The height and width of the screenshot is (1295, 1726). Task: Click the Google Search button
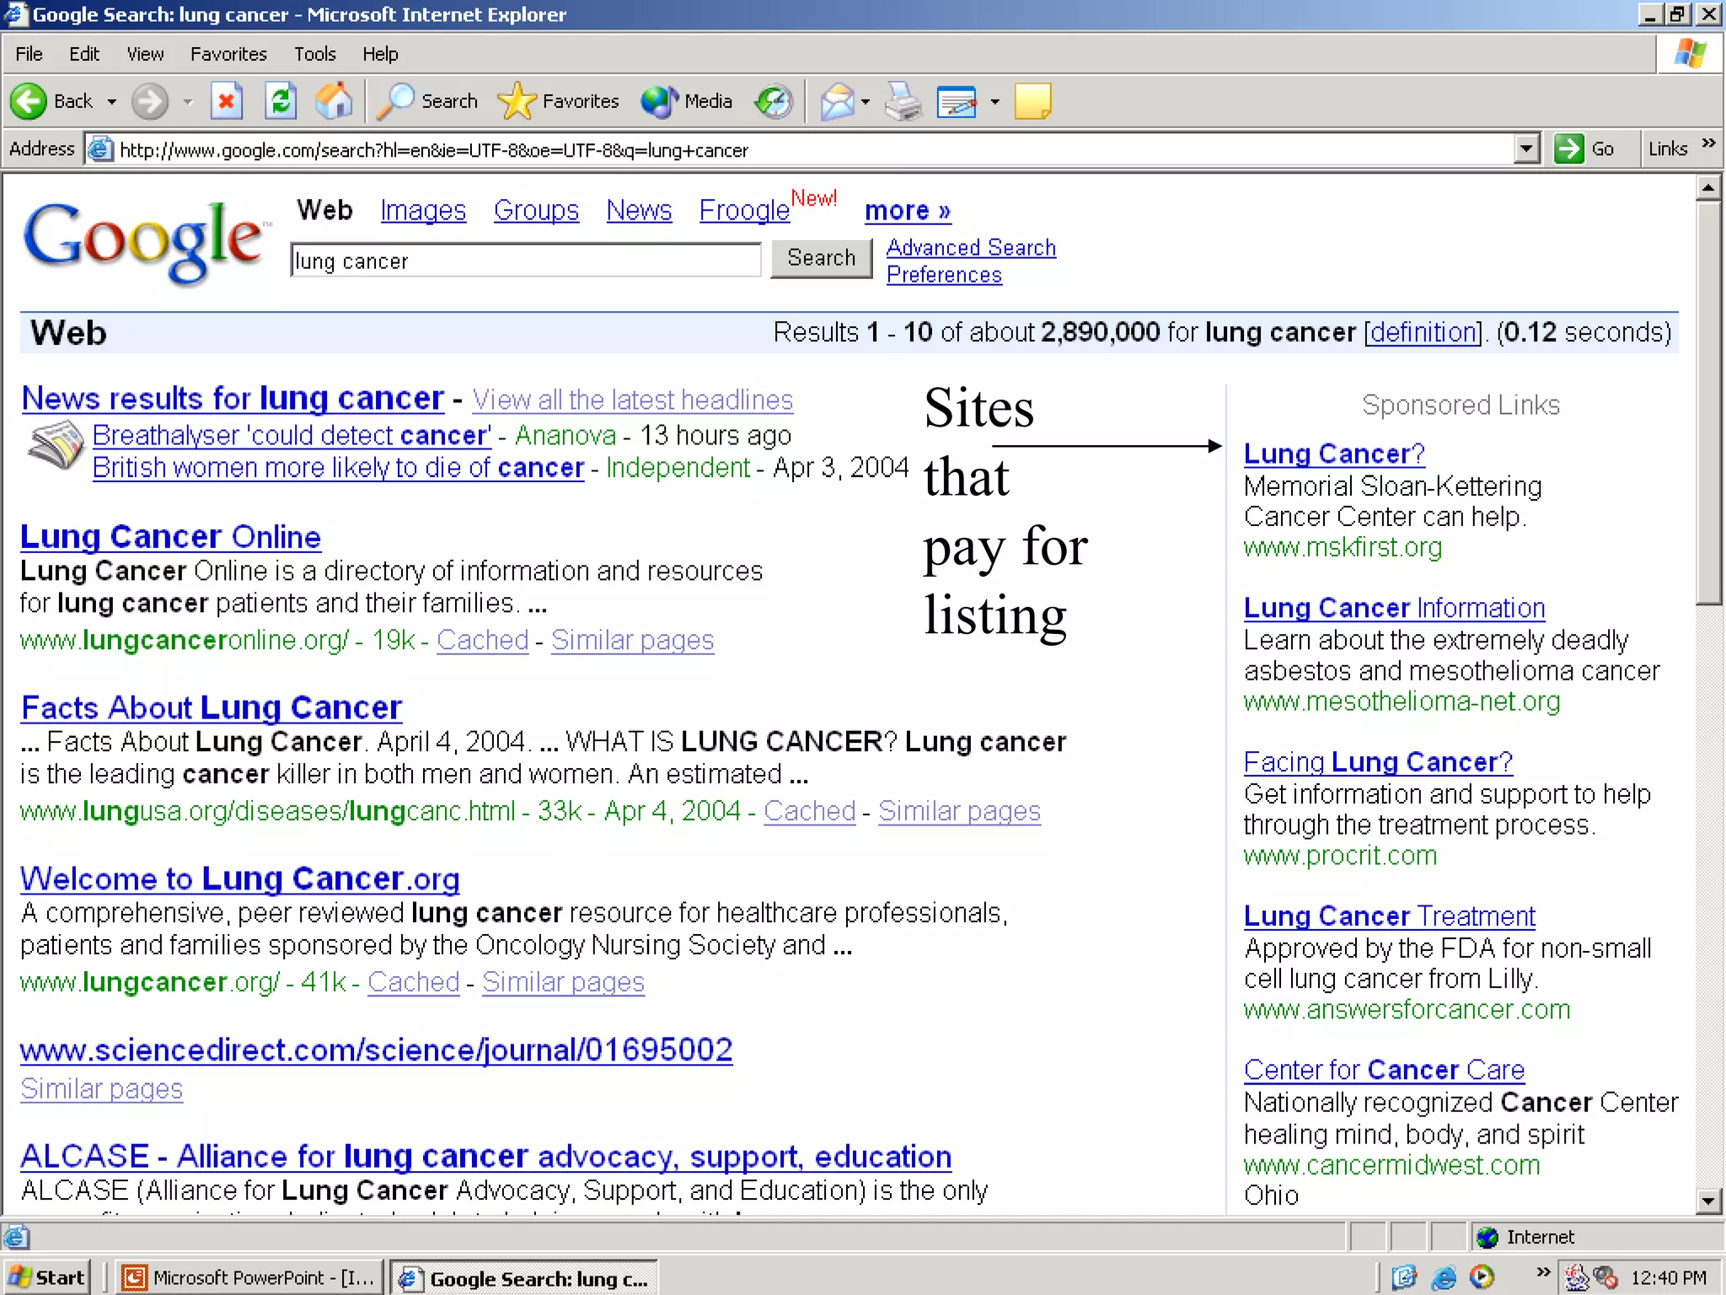(x=821, y=258)
